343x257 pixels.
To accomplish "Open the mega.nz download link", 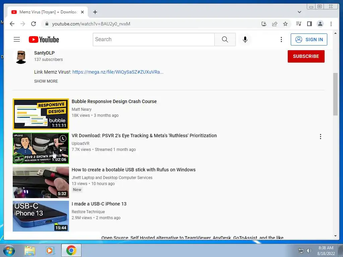I will coord(118,72).
